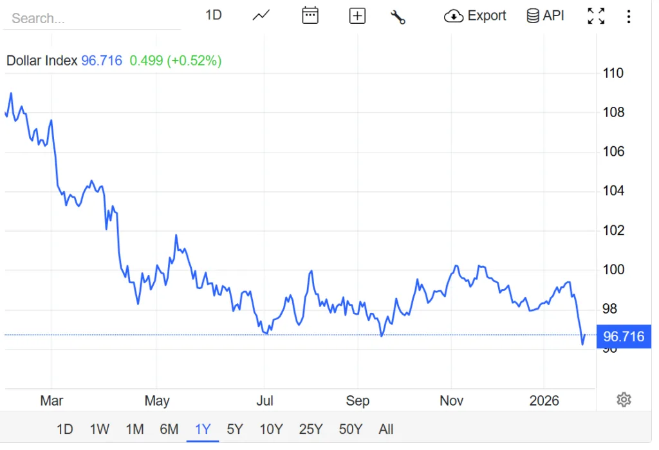
Task: Activate the 25Y range option
Action: 311,429
